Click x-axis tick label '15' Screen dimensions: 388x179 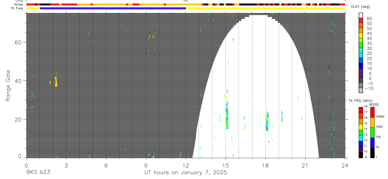click(225, 165)
